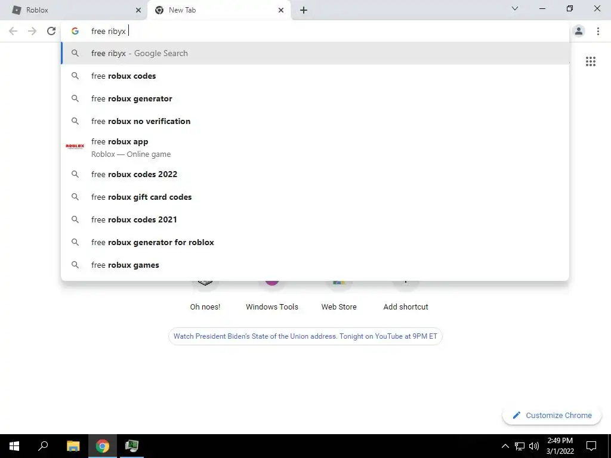Show hidden system tray icons
Image resolution: width=611 pixels, height=458 pixels.
pyautogui.click(x=505, y=446)
